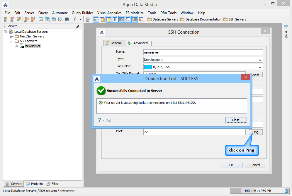Open Database Servers bookmark folder
The width and height of the screenshot is (292, 196).
pyautogui.click(x=163, y=19)
